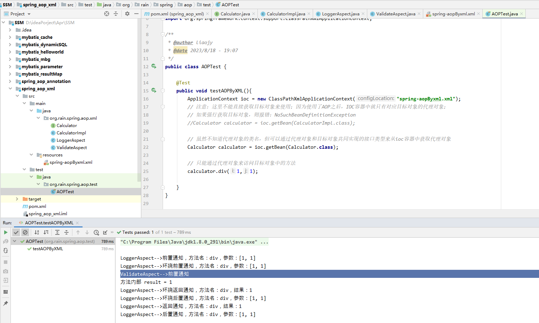Fold the comment block at line 17
This screenshot has width=539, height=323.
point(163,107)
